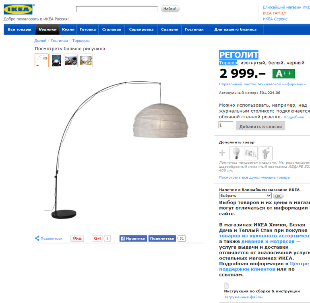This screenshot has height=303, width=310.
Task: Confirm store selection with OK button
Action: point(278,196)
